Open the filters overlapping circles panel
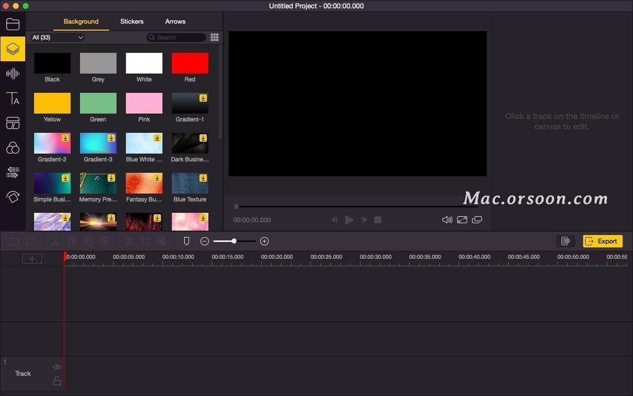The width and height of the screenshot is (633, 396). pyautogui.click(x=13, y=148)
